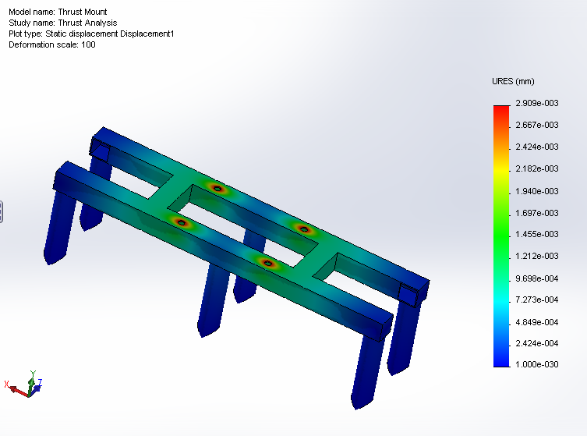This screenshot has height=436, width=587.
Task: Click the legend value 2.424e-003
Action: (537, 147)
